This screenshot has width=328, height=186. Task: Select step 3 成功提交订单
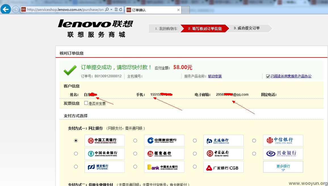247,28
